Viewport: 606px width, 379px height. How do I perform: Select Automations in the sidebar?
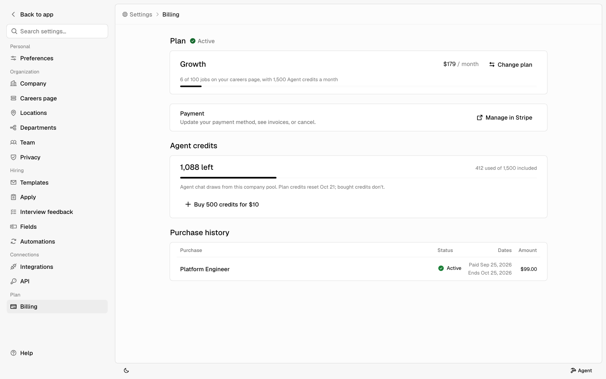tap(57, 242)
